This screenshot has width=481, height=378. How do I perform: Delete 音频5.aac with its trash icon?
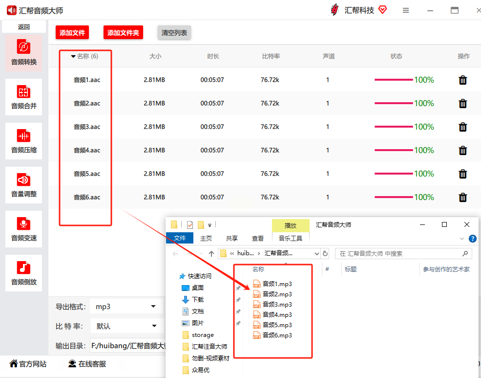tap(462, 174)
